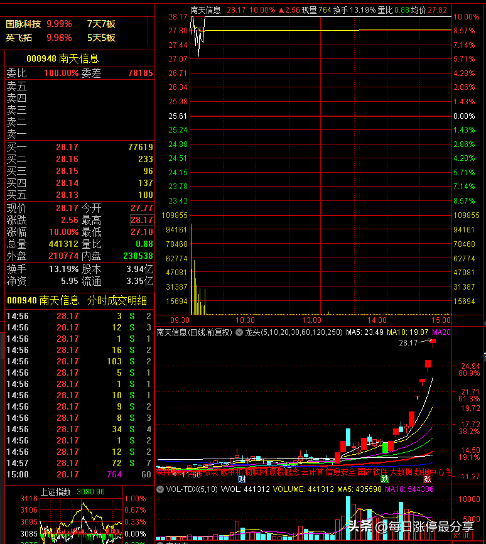Screen dimensions: 486x544
Task: Click the 买二 bid row at 28.16
Action: point(80,159)
